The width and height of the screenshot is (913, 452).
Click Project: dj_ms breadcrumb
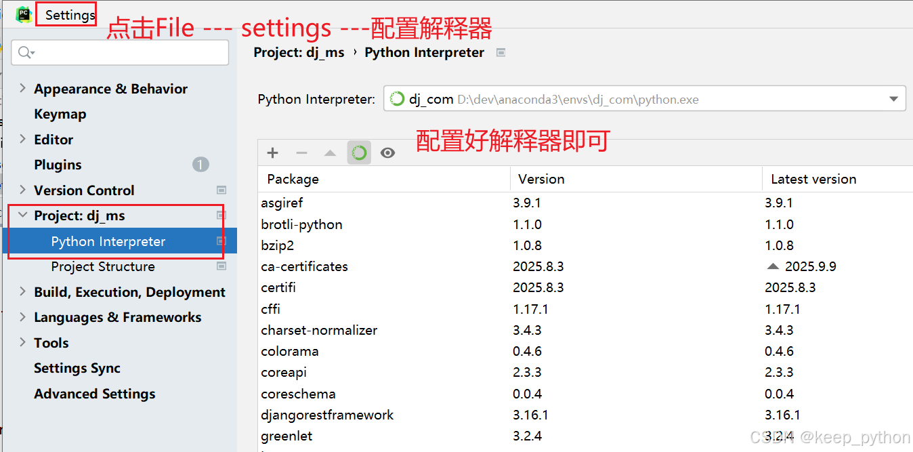click(x=299, y=52)
